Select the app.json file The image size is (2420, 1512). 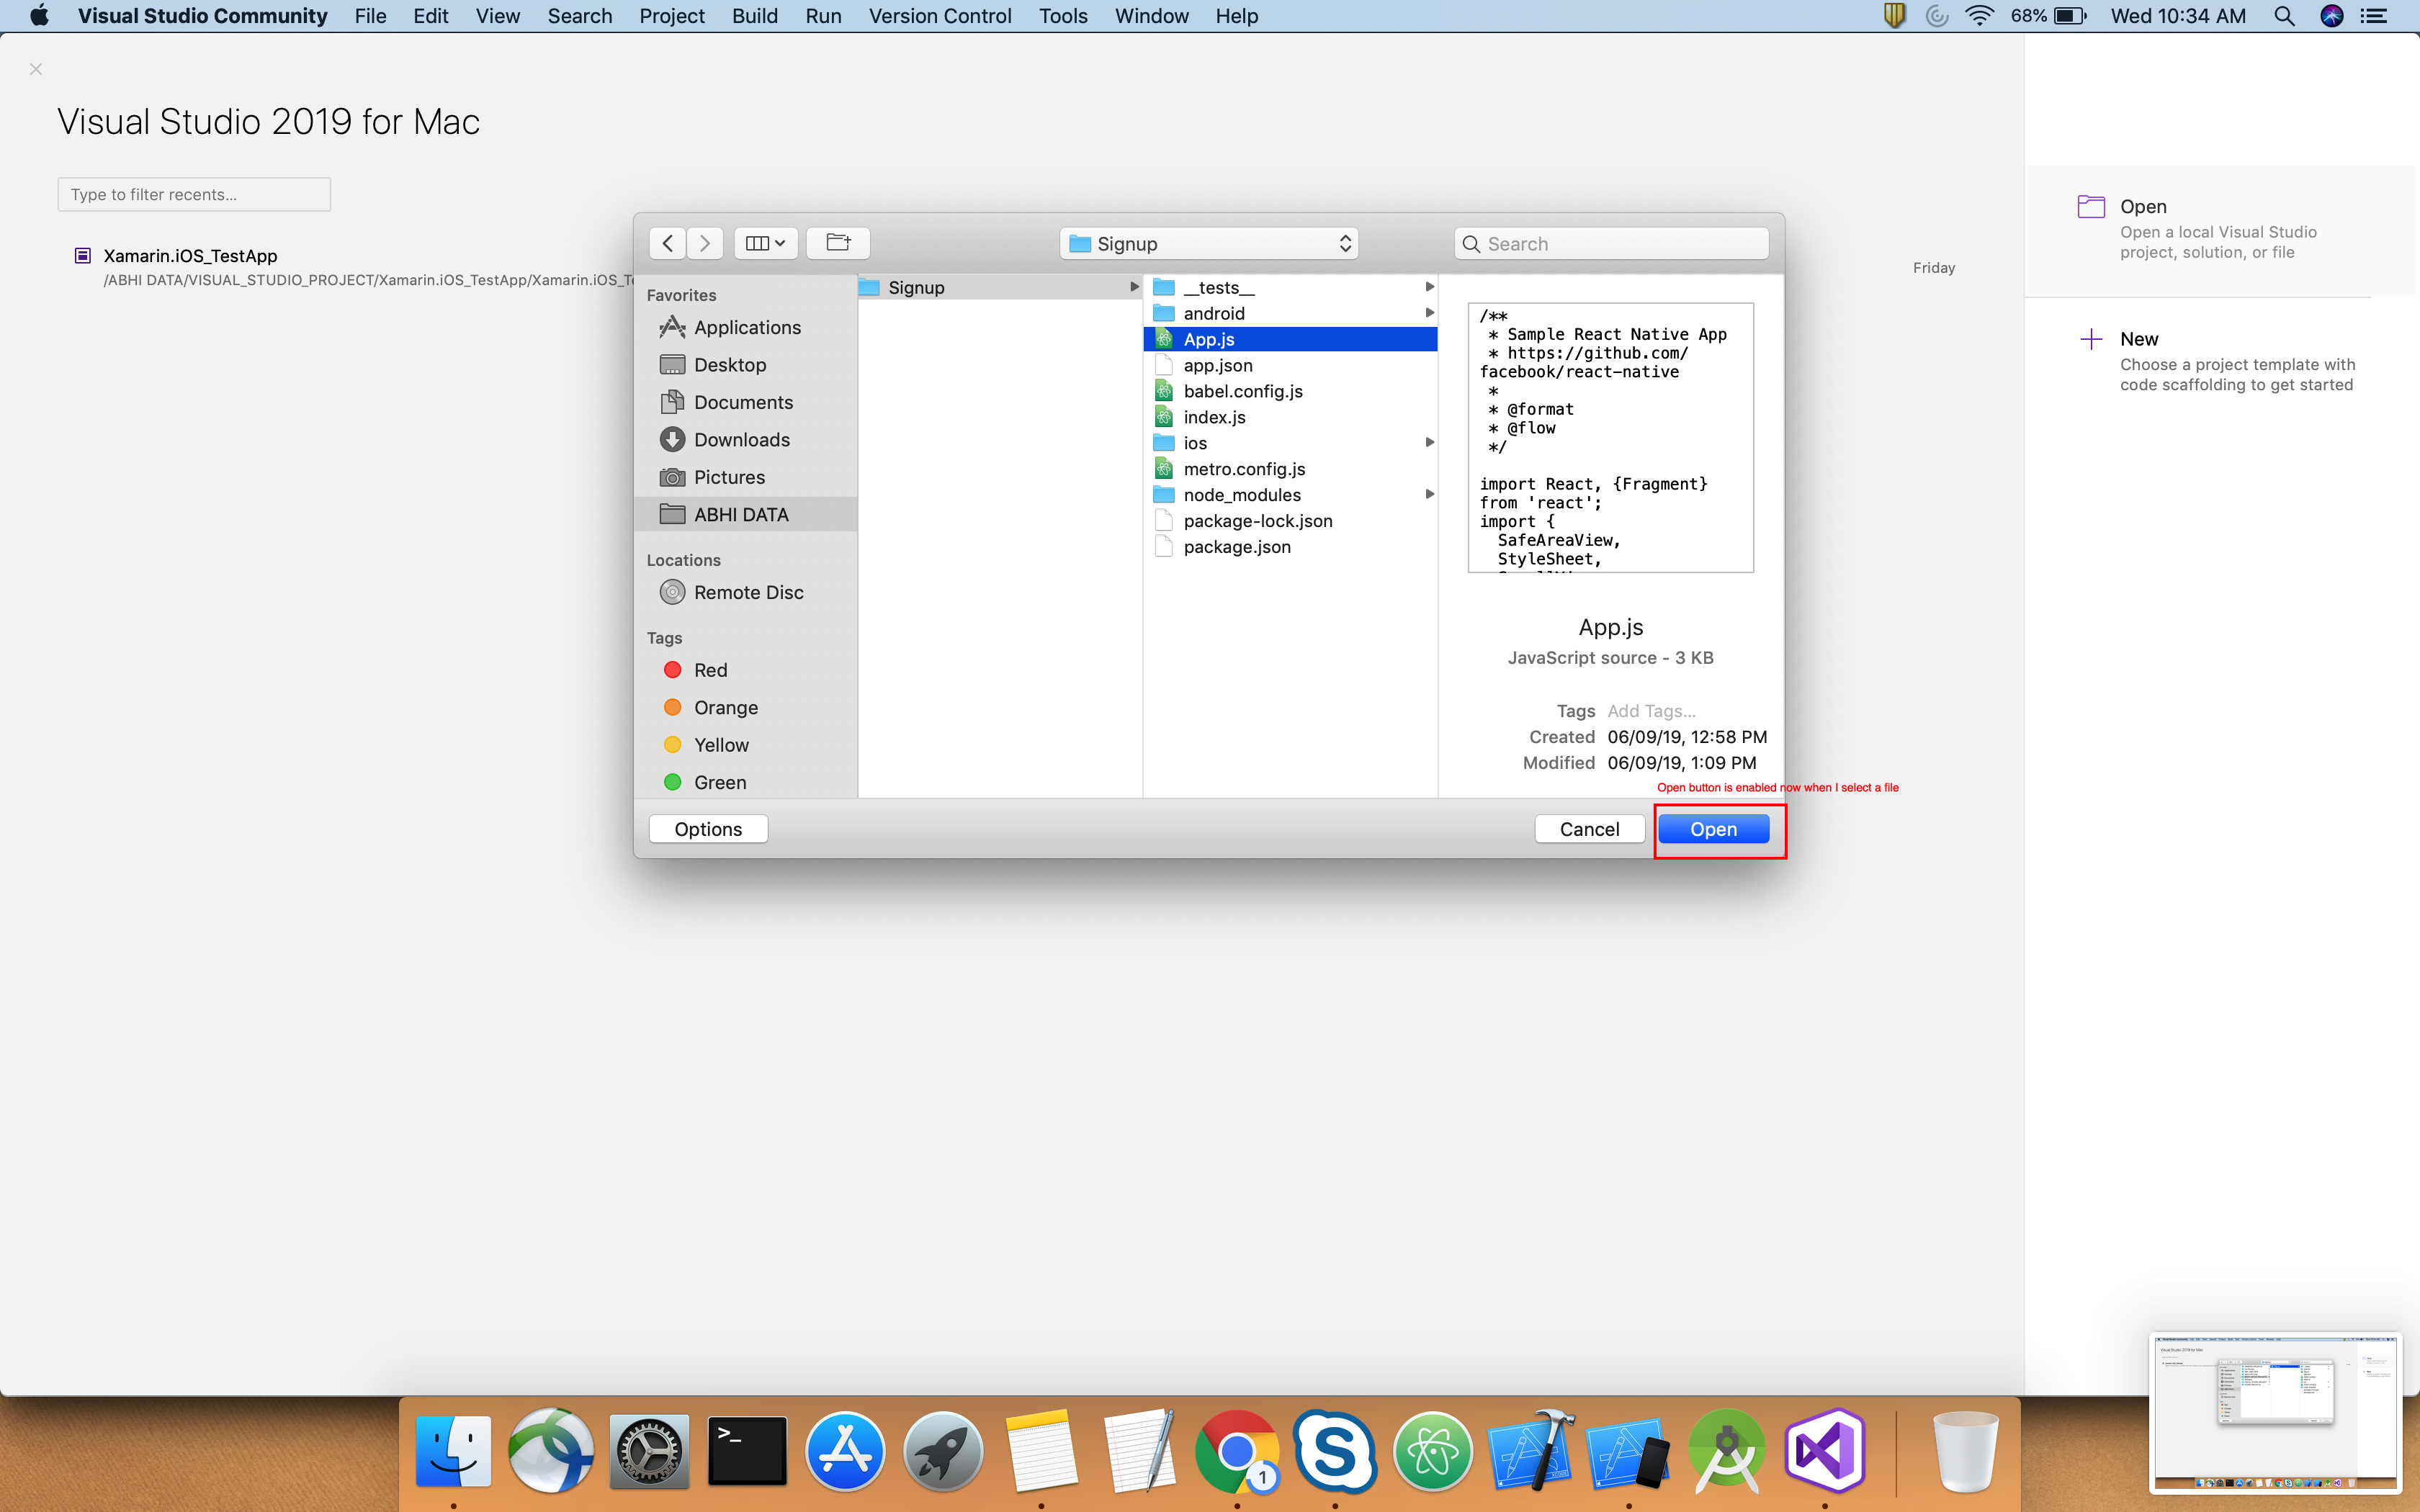(x=1290, y=365)
